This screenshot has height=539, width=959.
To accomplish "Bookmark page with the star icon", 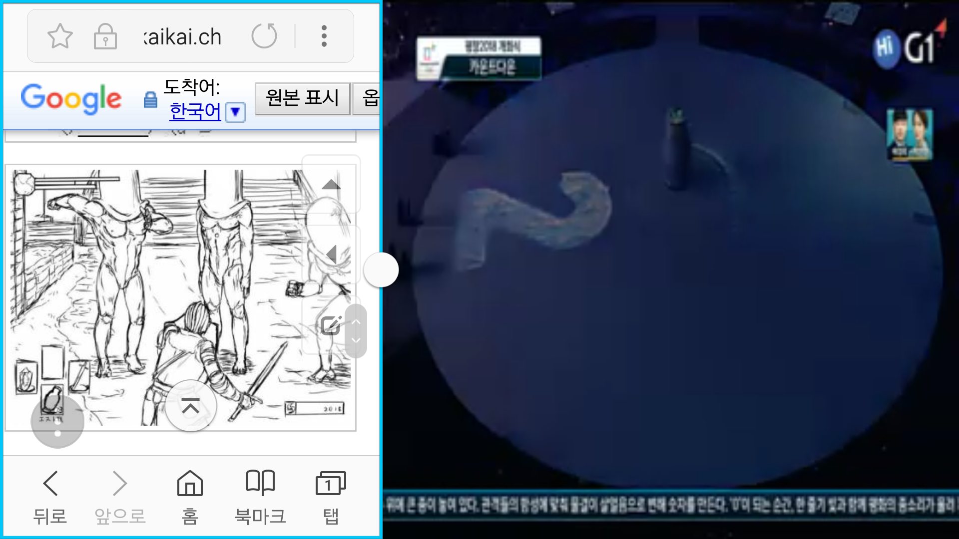I will pyautogui.click(x=60, y=36).
